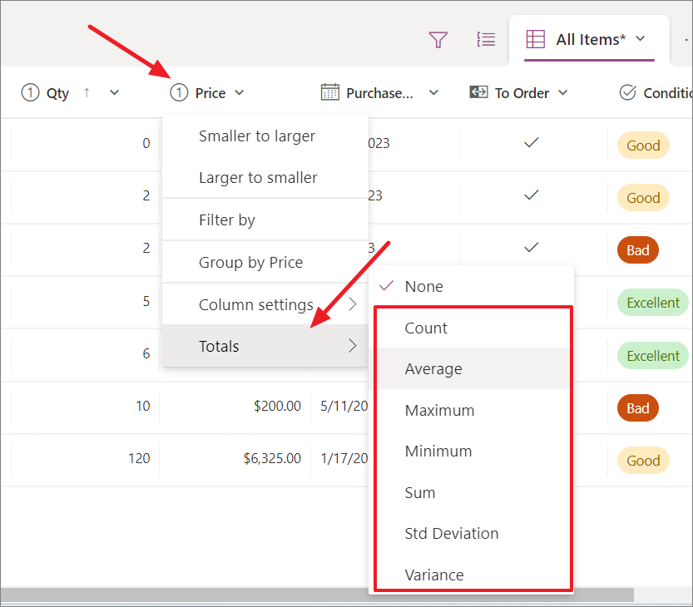
Task: Click the green Excellent status pill
Action: 652,303
